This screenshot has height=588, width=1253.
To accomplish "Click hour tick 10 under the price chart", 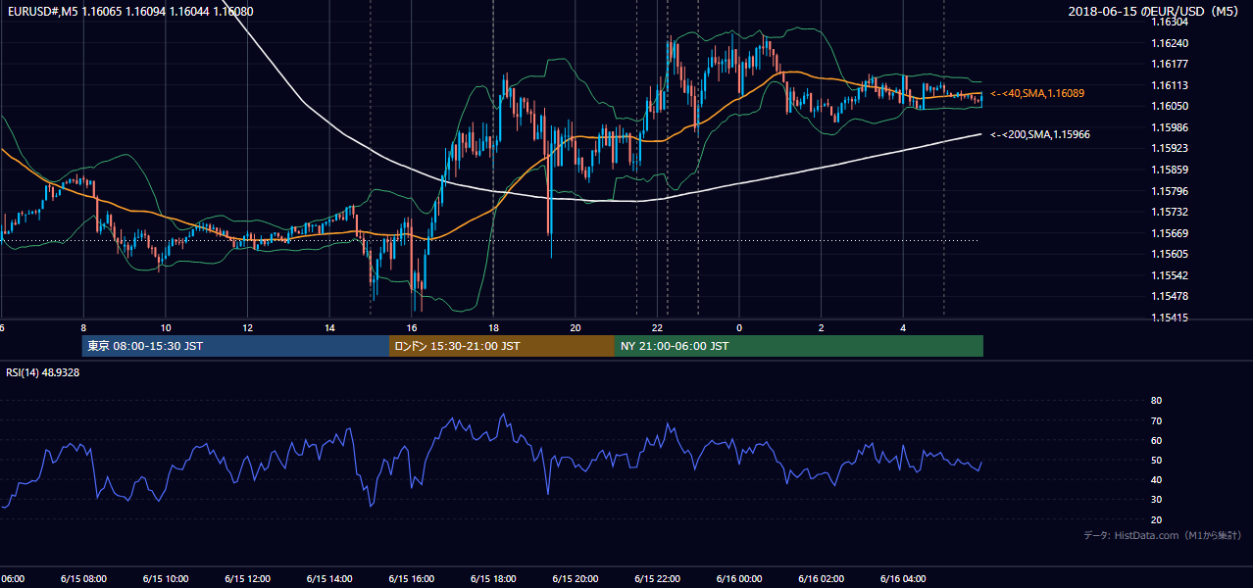I will pos(166,328).
